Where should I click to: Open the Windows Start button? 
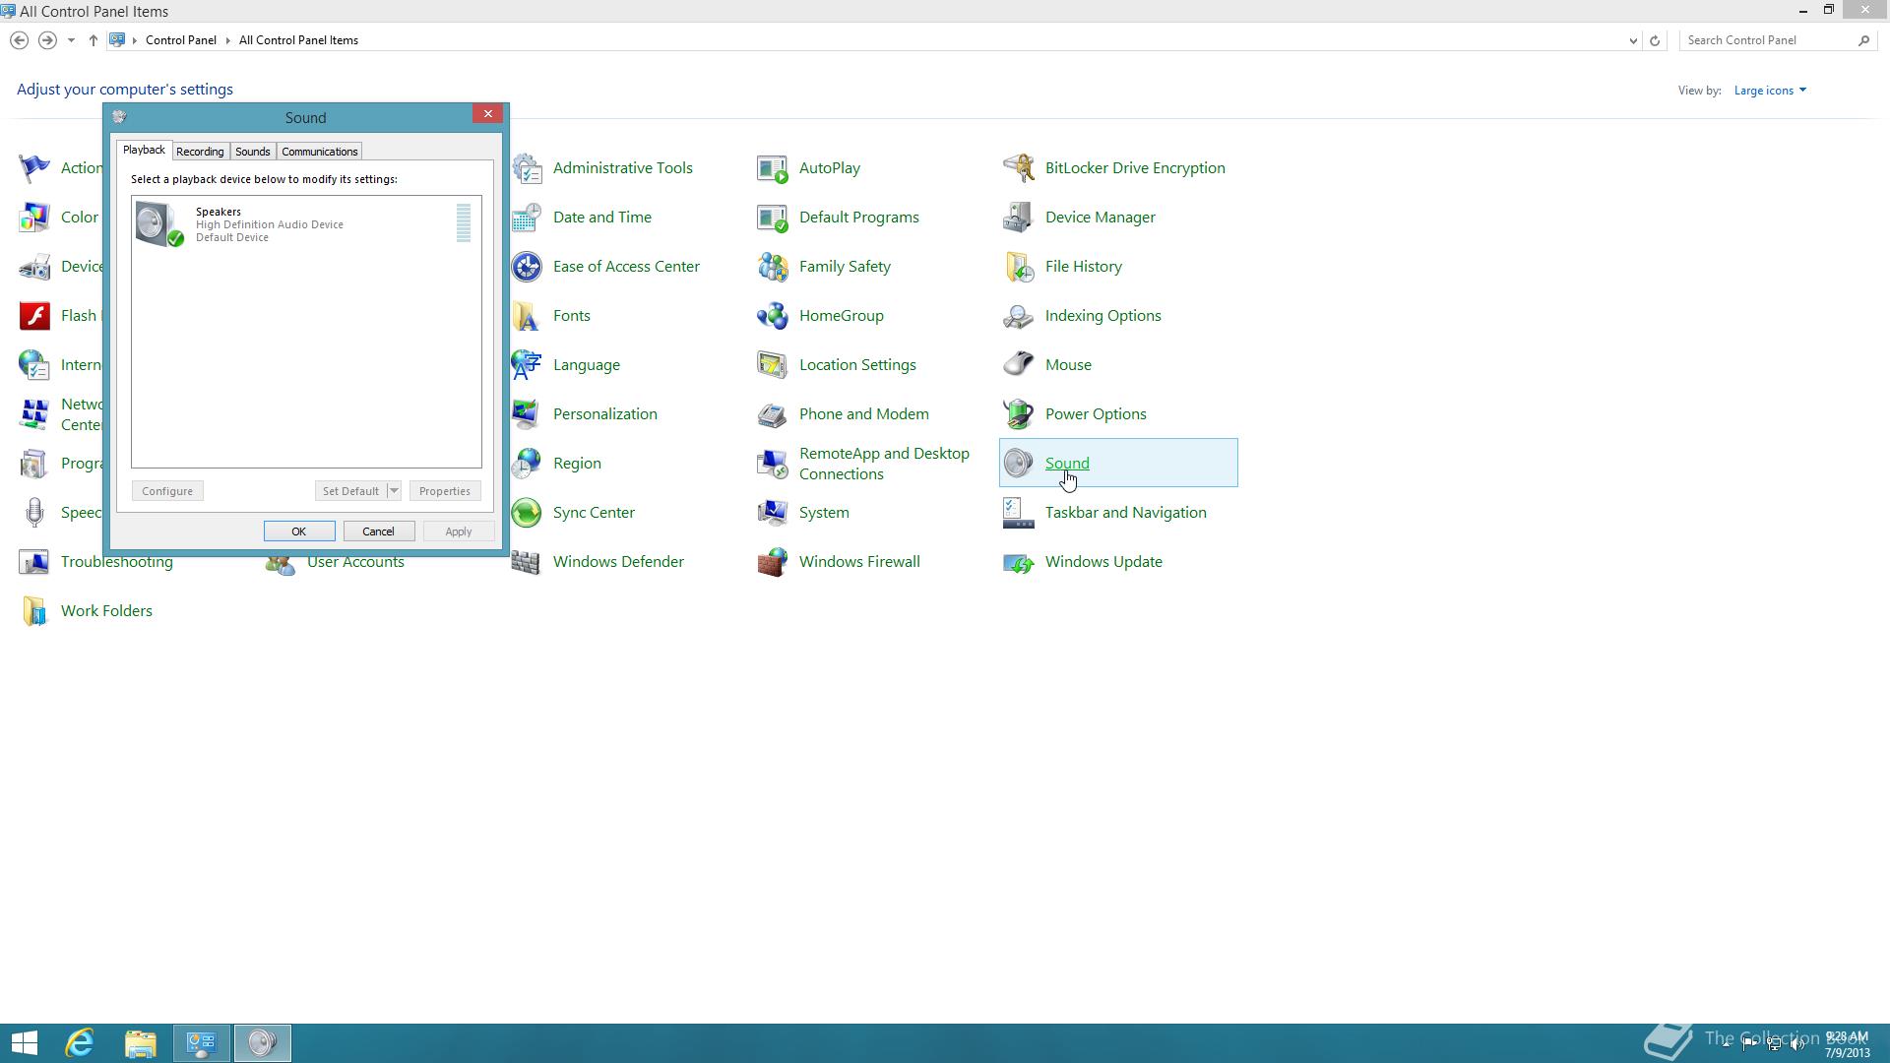[x=25, y=1043]
